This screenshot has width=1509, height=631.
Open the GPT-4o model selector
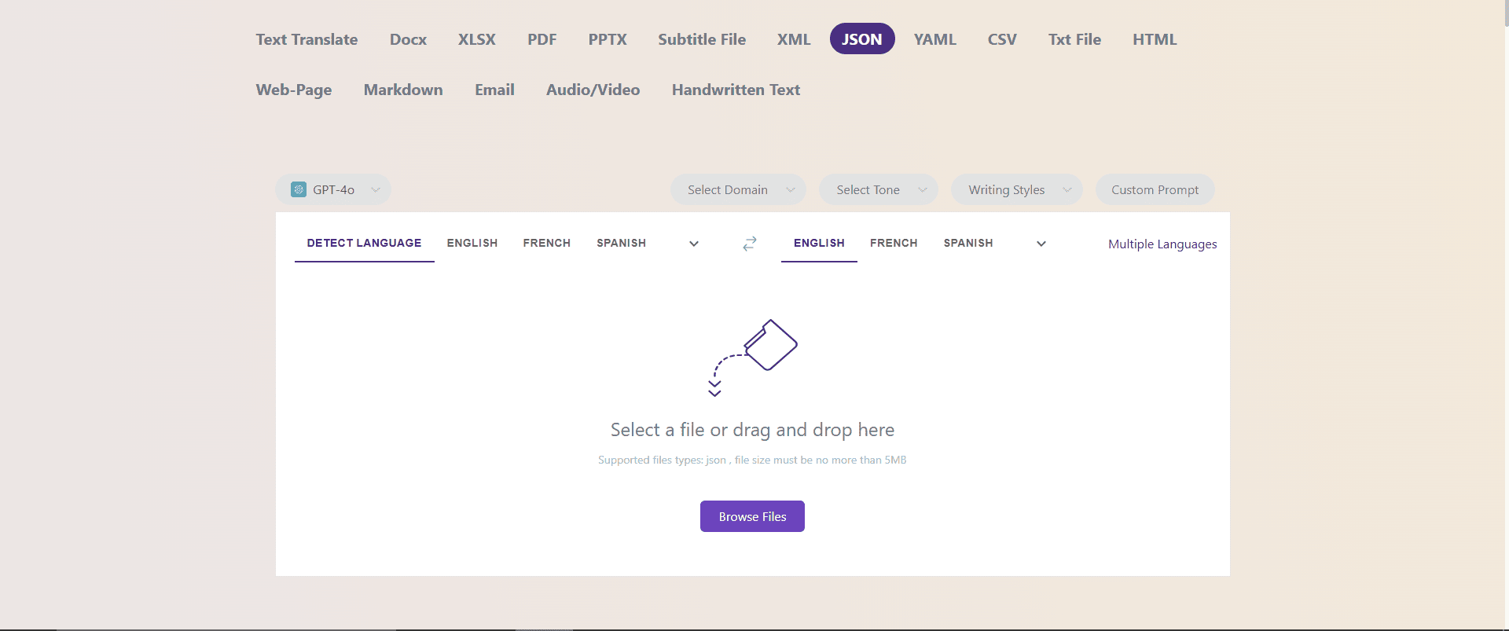tap(333, 189)
